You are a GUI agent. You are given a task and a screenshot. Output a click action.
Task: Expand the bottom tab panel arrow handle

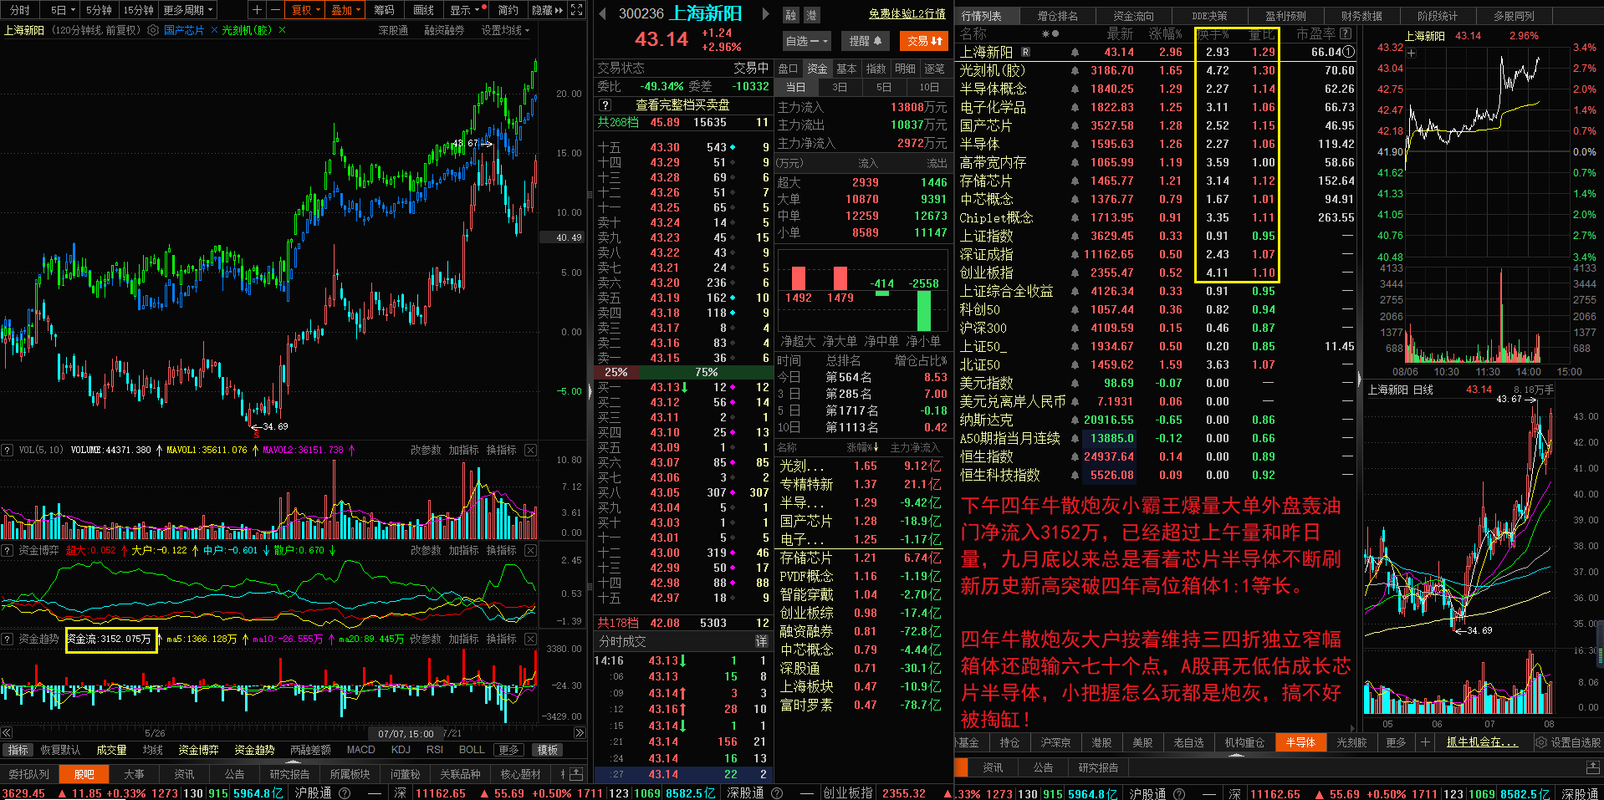click(x=293, y=762)
